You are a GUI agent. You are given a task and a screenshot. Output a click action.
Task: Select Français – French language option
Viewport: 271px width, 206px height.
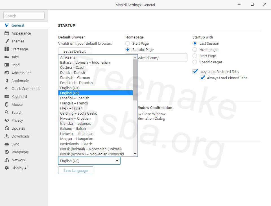96,103
